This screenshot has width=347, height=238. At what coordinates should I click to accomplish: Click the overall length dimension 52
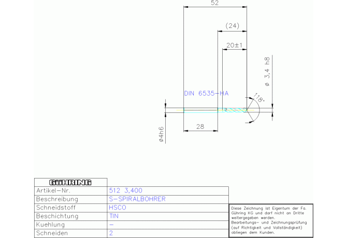215,3
